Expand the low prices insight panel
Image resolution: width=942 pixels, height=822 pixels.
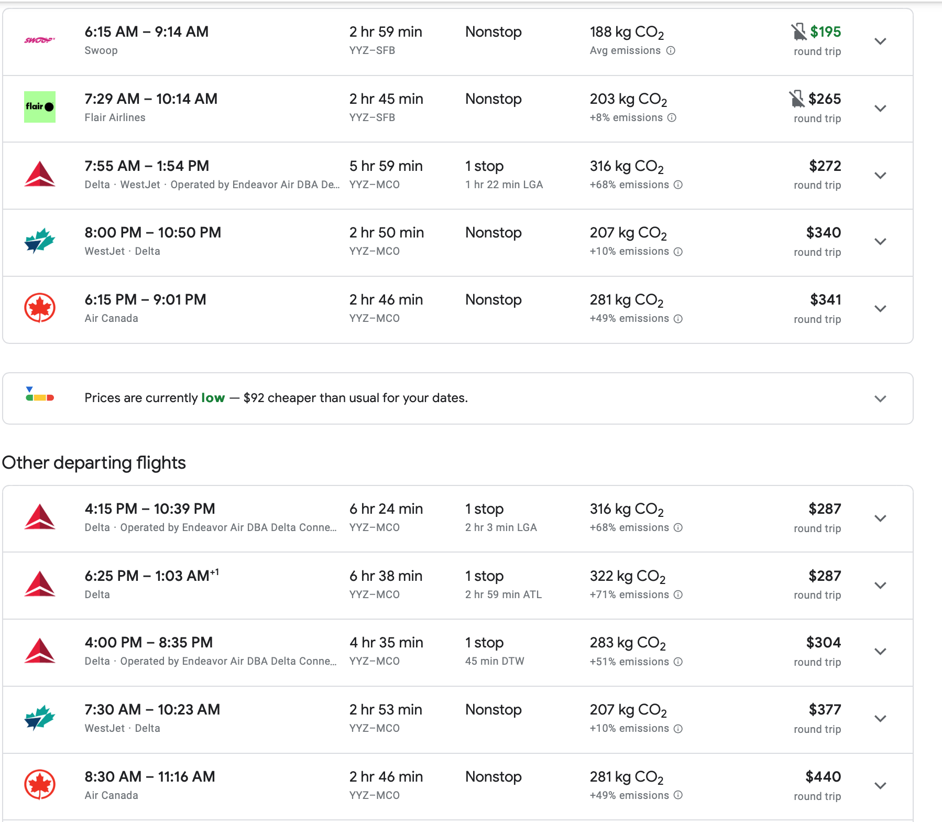tap(880, 398)
